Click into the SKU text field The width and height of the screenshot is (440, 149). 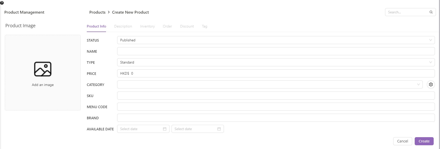pyautogui.click(x=276, y=96)
